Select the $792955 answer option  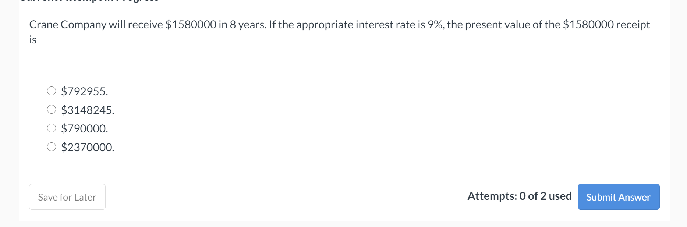click(52, 91)
